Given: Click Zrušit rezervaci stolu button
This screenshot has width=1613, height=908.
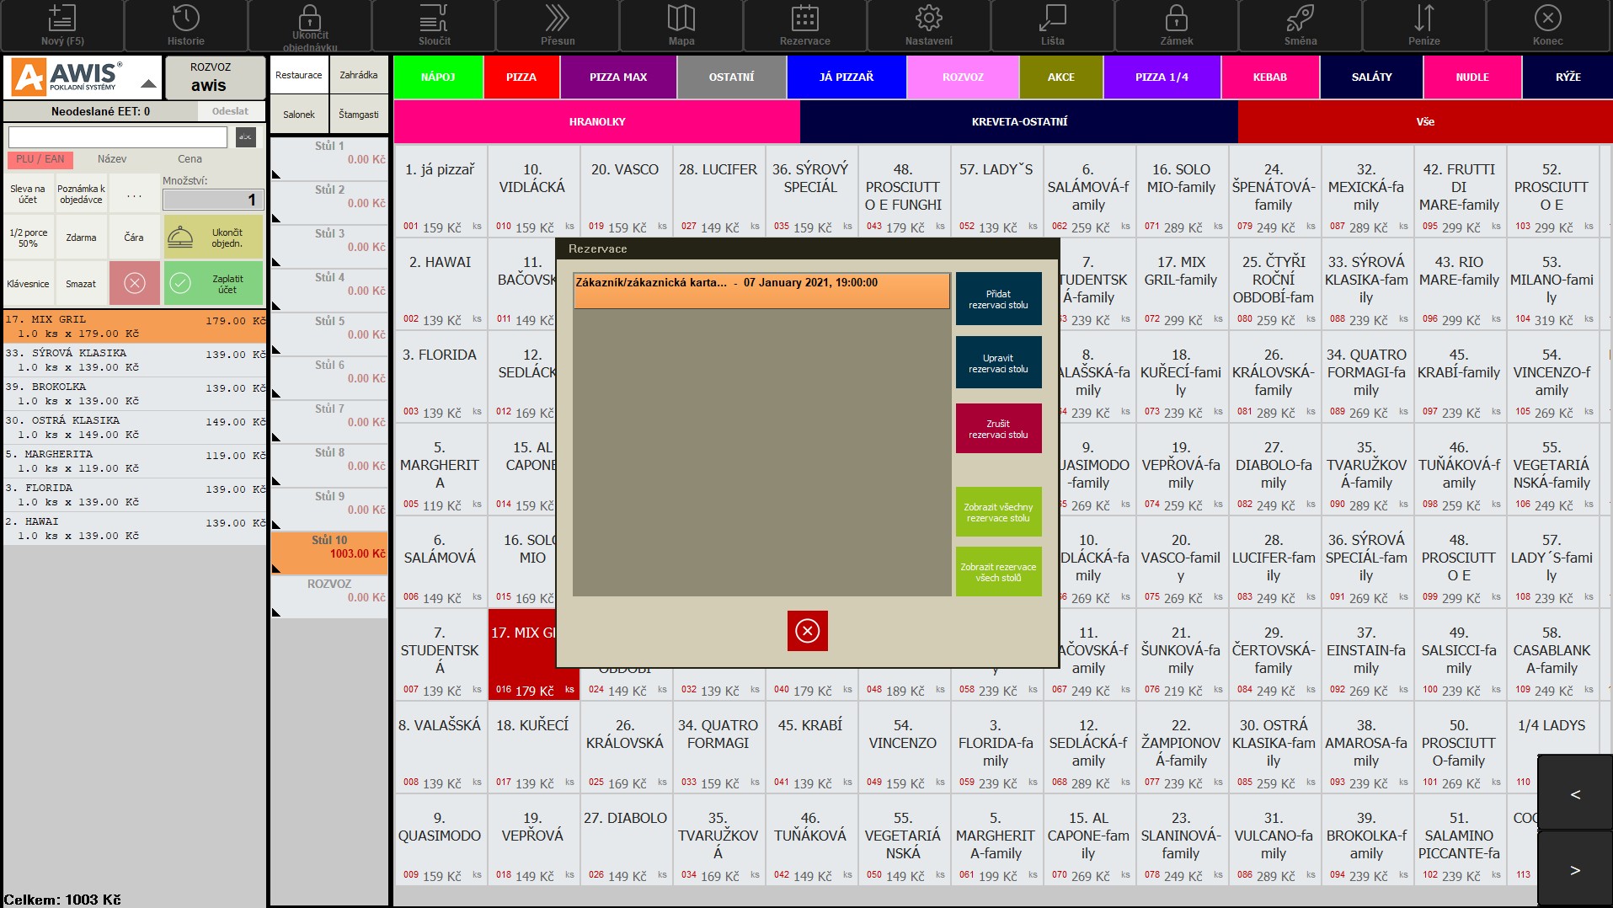Looking at the screenshot, I should (x=998, y=429).
